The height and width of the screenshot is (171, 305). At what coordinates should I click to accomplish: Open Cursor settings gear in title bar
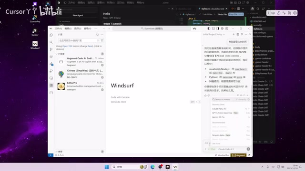click(x=248, y=2)
